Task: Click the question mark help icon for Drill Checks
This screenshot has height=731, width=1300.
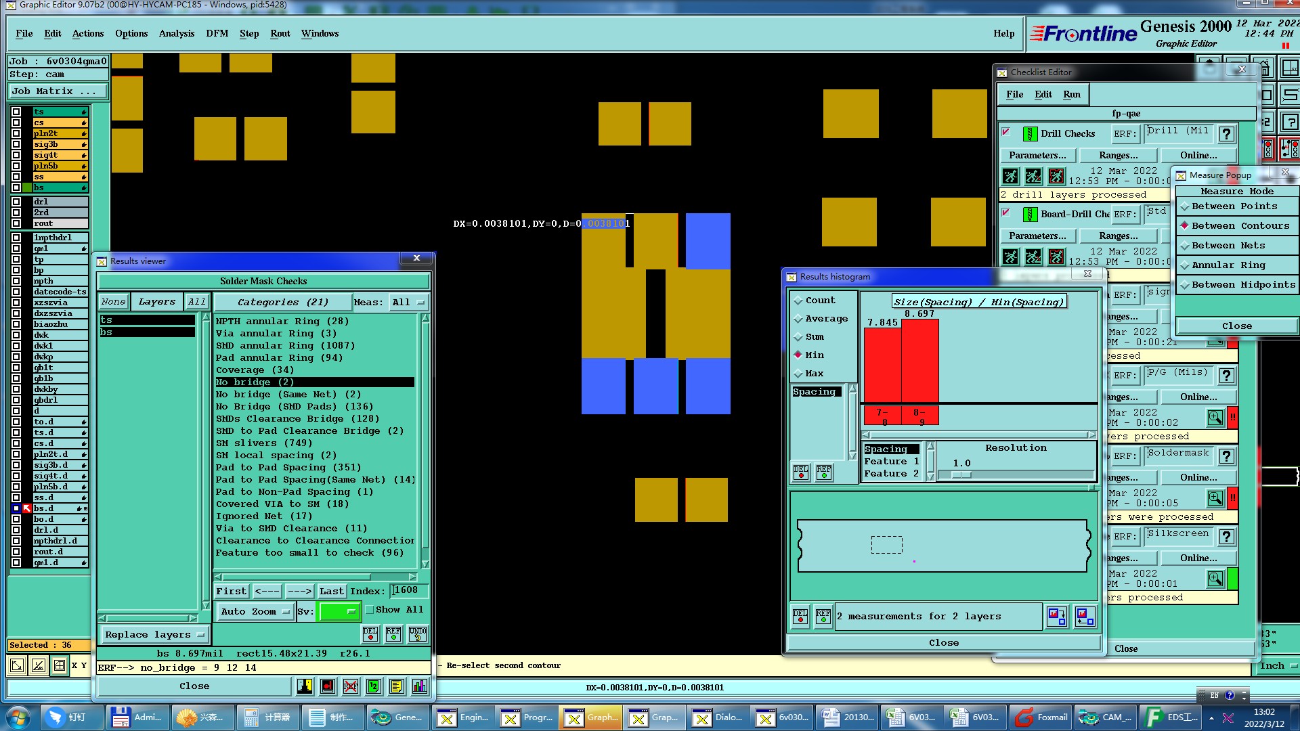Action: click(x=1226, y=134)
